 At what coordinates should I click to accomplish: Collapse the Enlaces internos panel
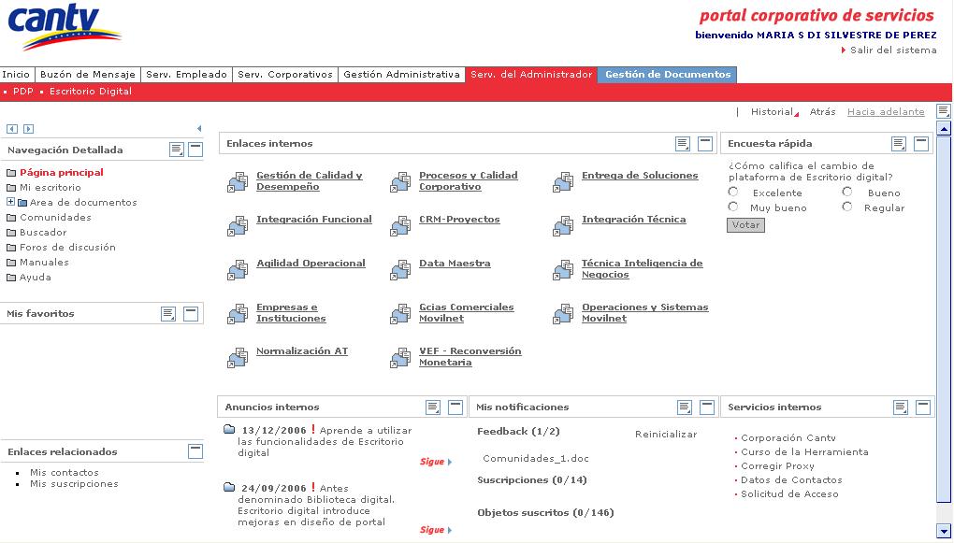[x=705, y=144]
